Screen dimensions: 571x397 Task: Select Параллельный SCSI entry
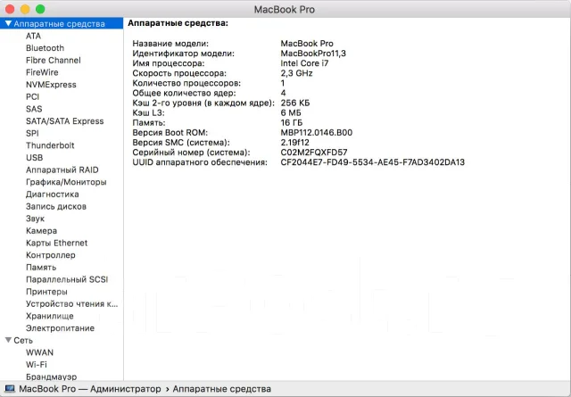[x=67, y=279]
